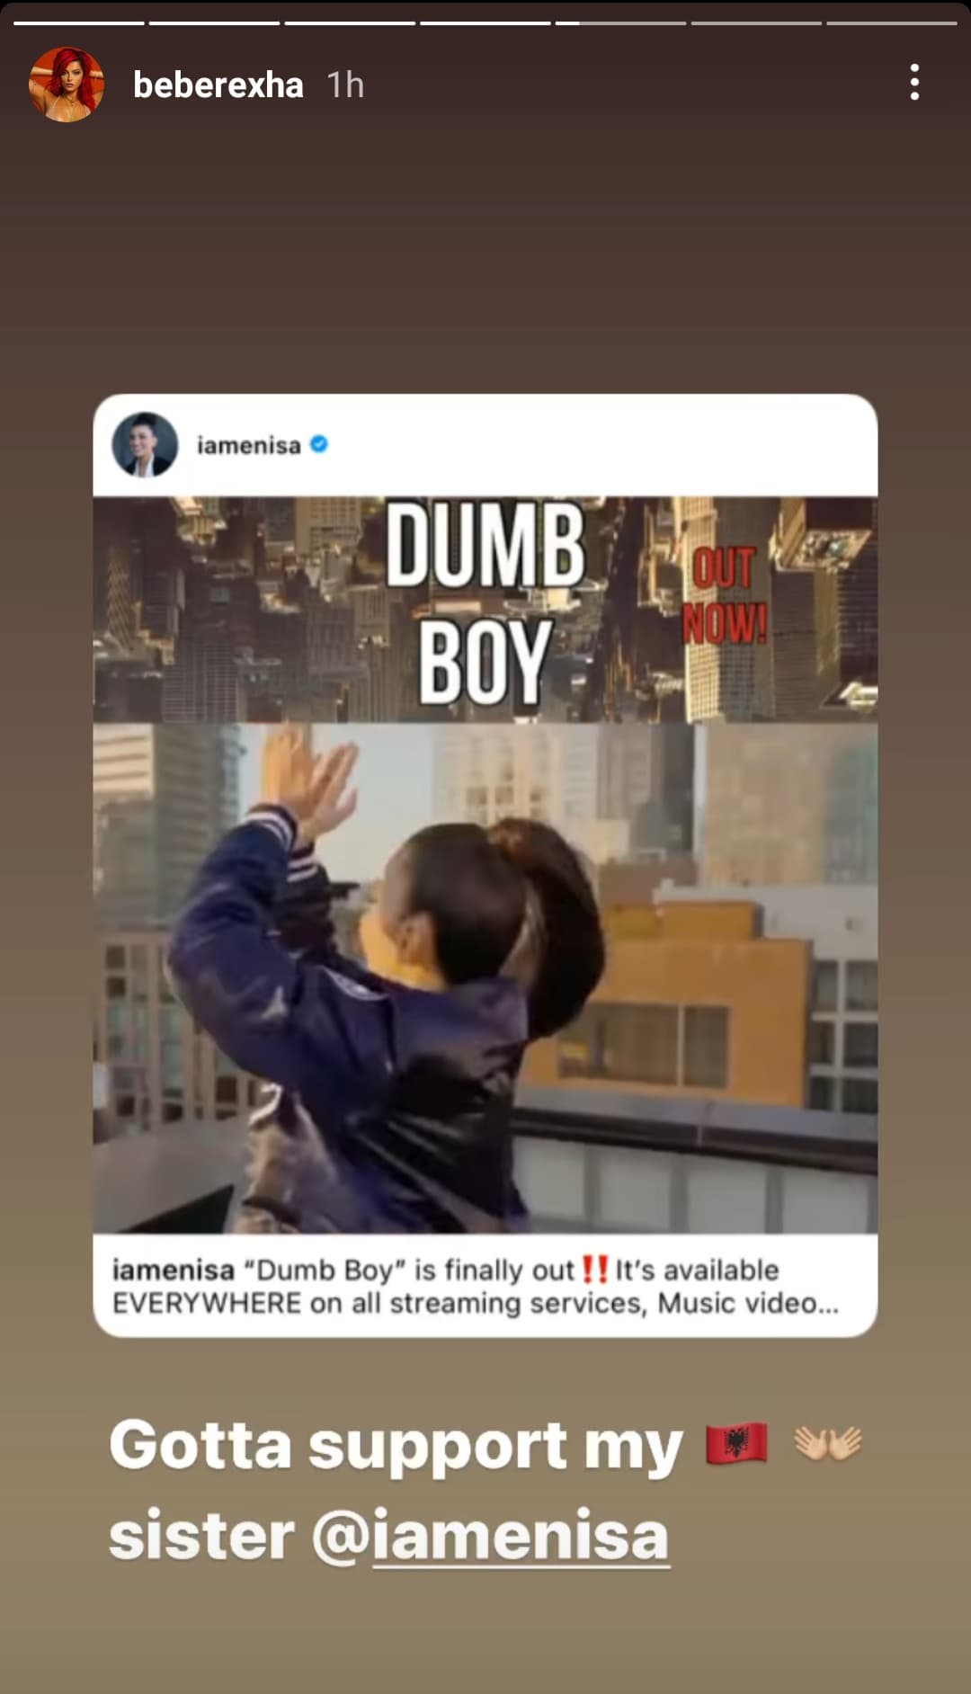Tap the red double exclamation emoji
The height and width of the screenshot is (1694, 971).
tap(595, 1270)
